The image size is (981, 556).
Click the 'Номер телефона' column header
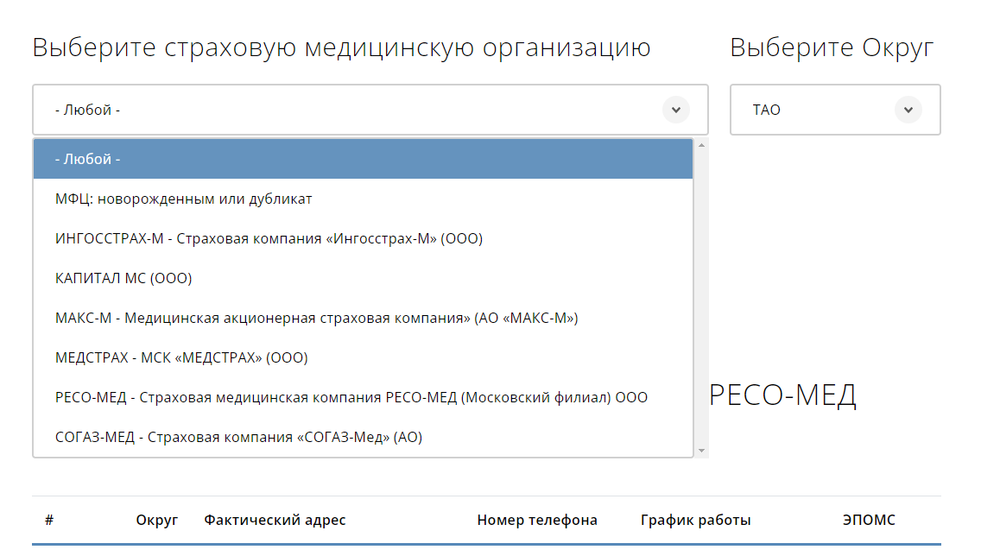pyautogui.click(x=537, y=520)
